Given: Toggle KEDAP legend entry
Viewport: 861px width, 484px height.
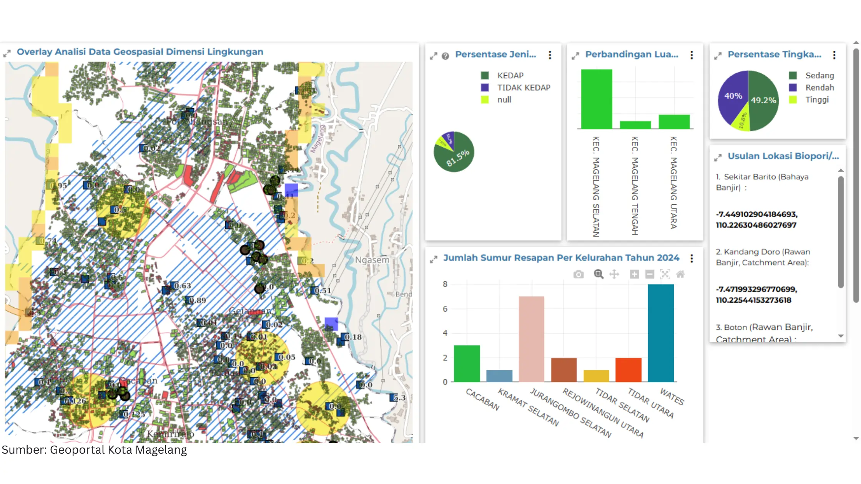Looking at the screenshot, I should coord(510,76).
